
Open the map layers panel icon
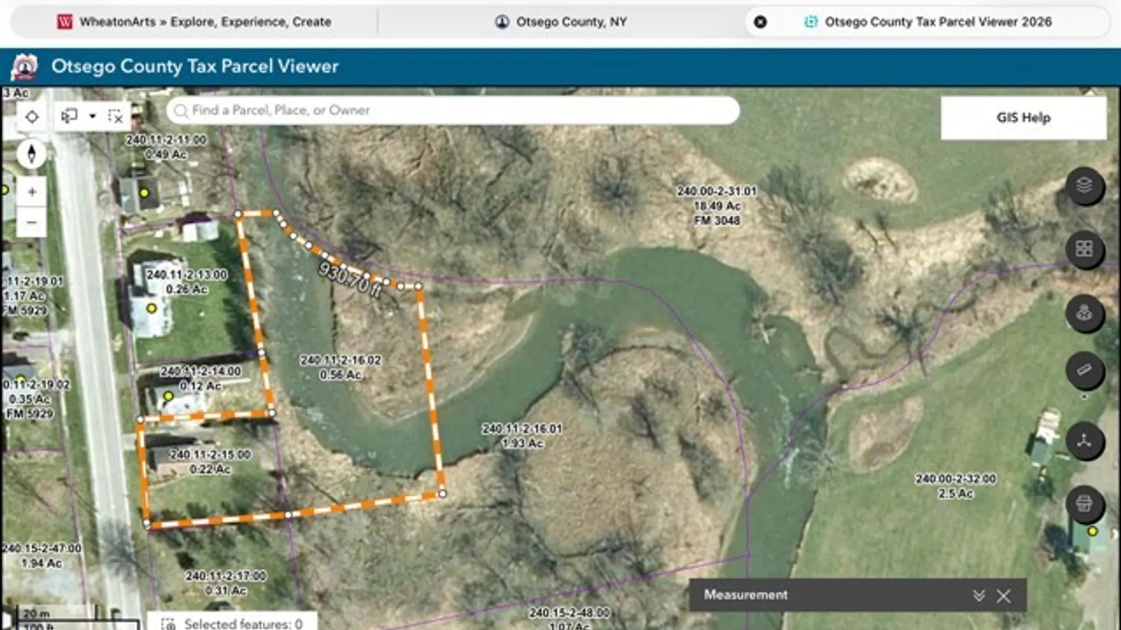(x=1084, y=185)
